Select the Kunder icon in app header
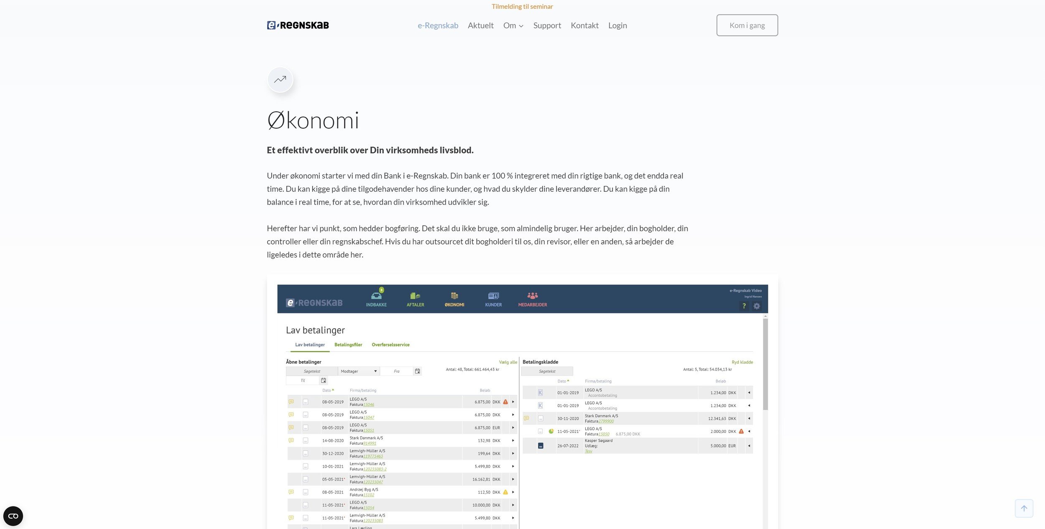The height and width of the screenshot is (529, 1045). click(493, 296)
